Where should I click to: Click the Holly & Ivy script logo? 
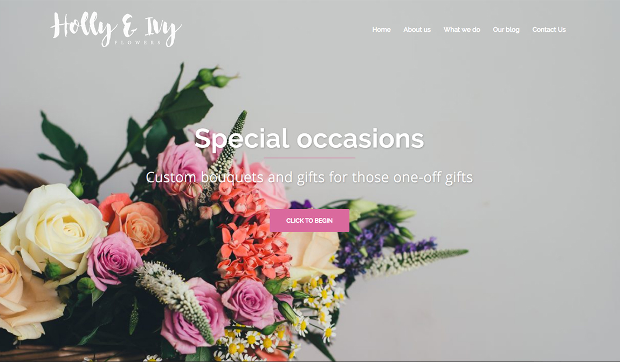pyautogui.click(x=116, y=29)
